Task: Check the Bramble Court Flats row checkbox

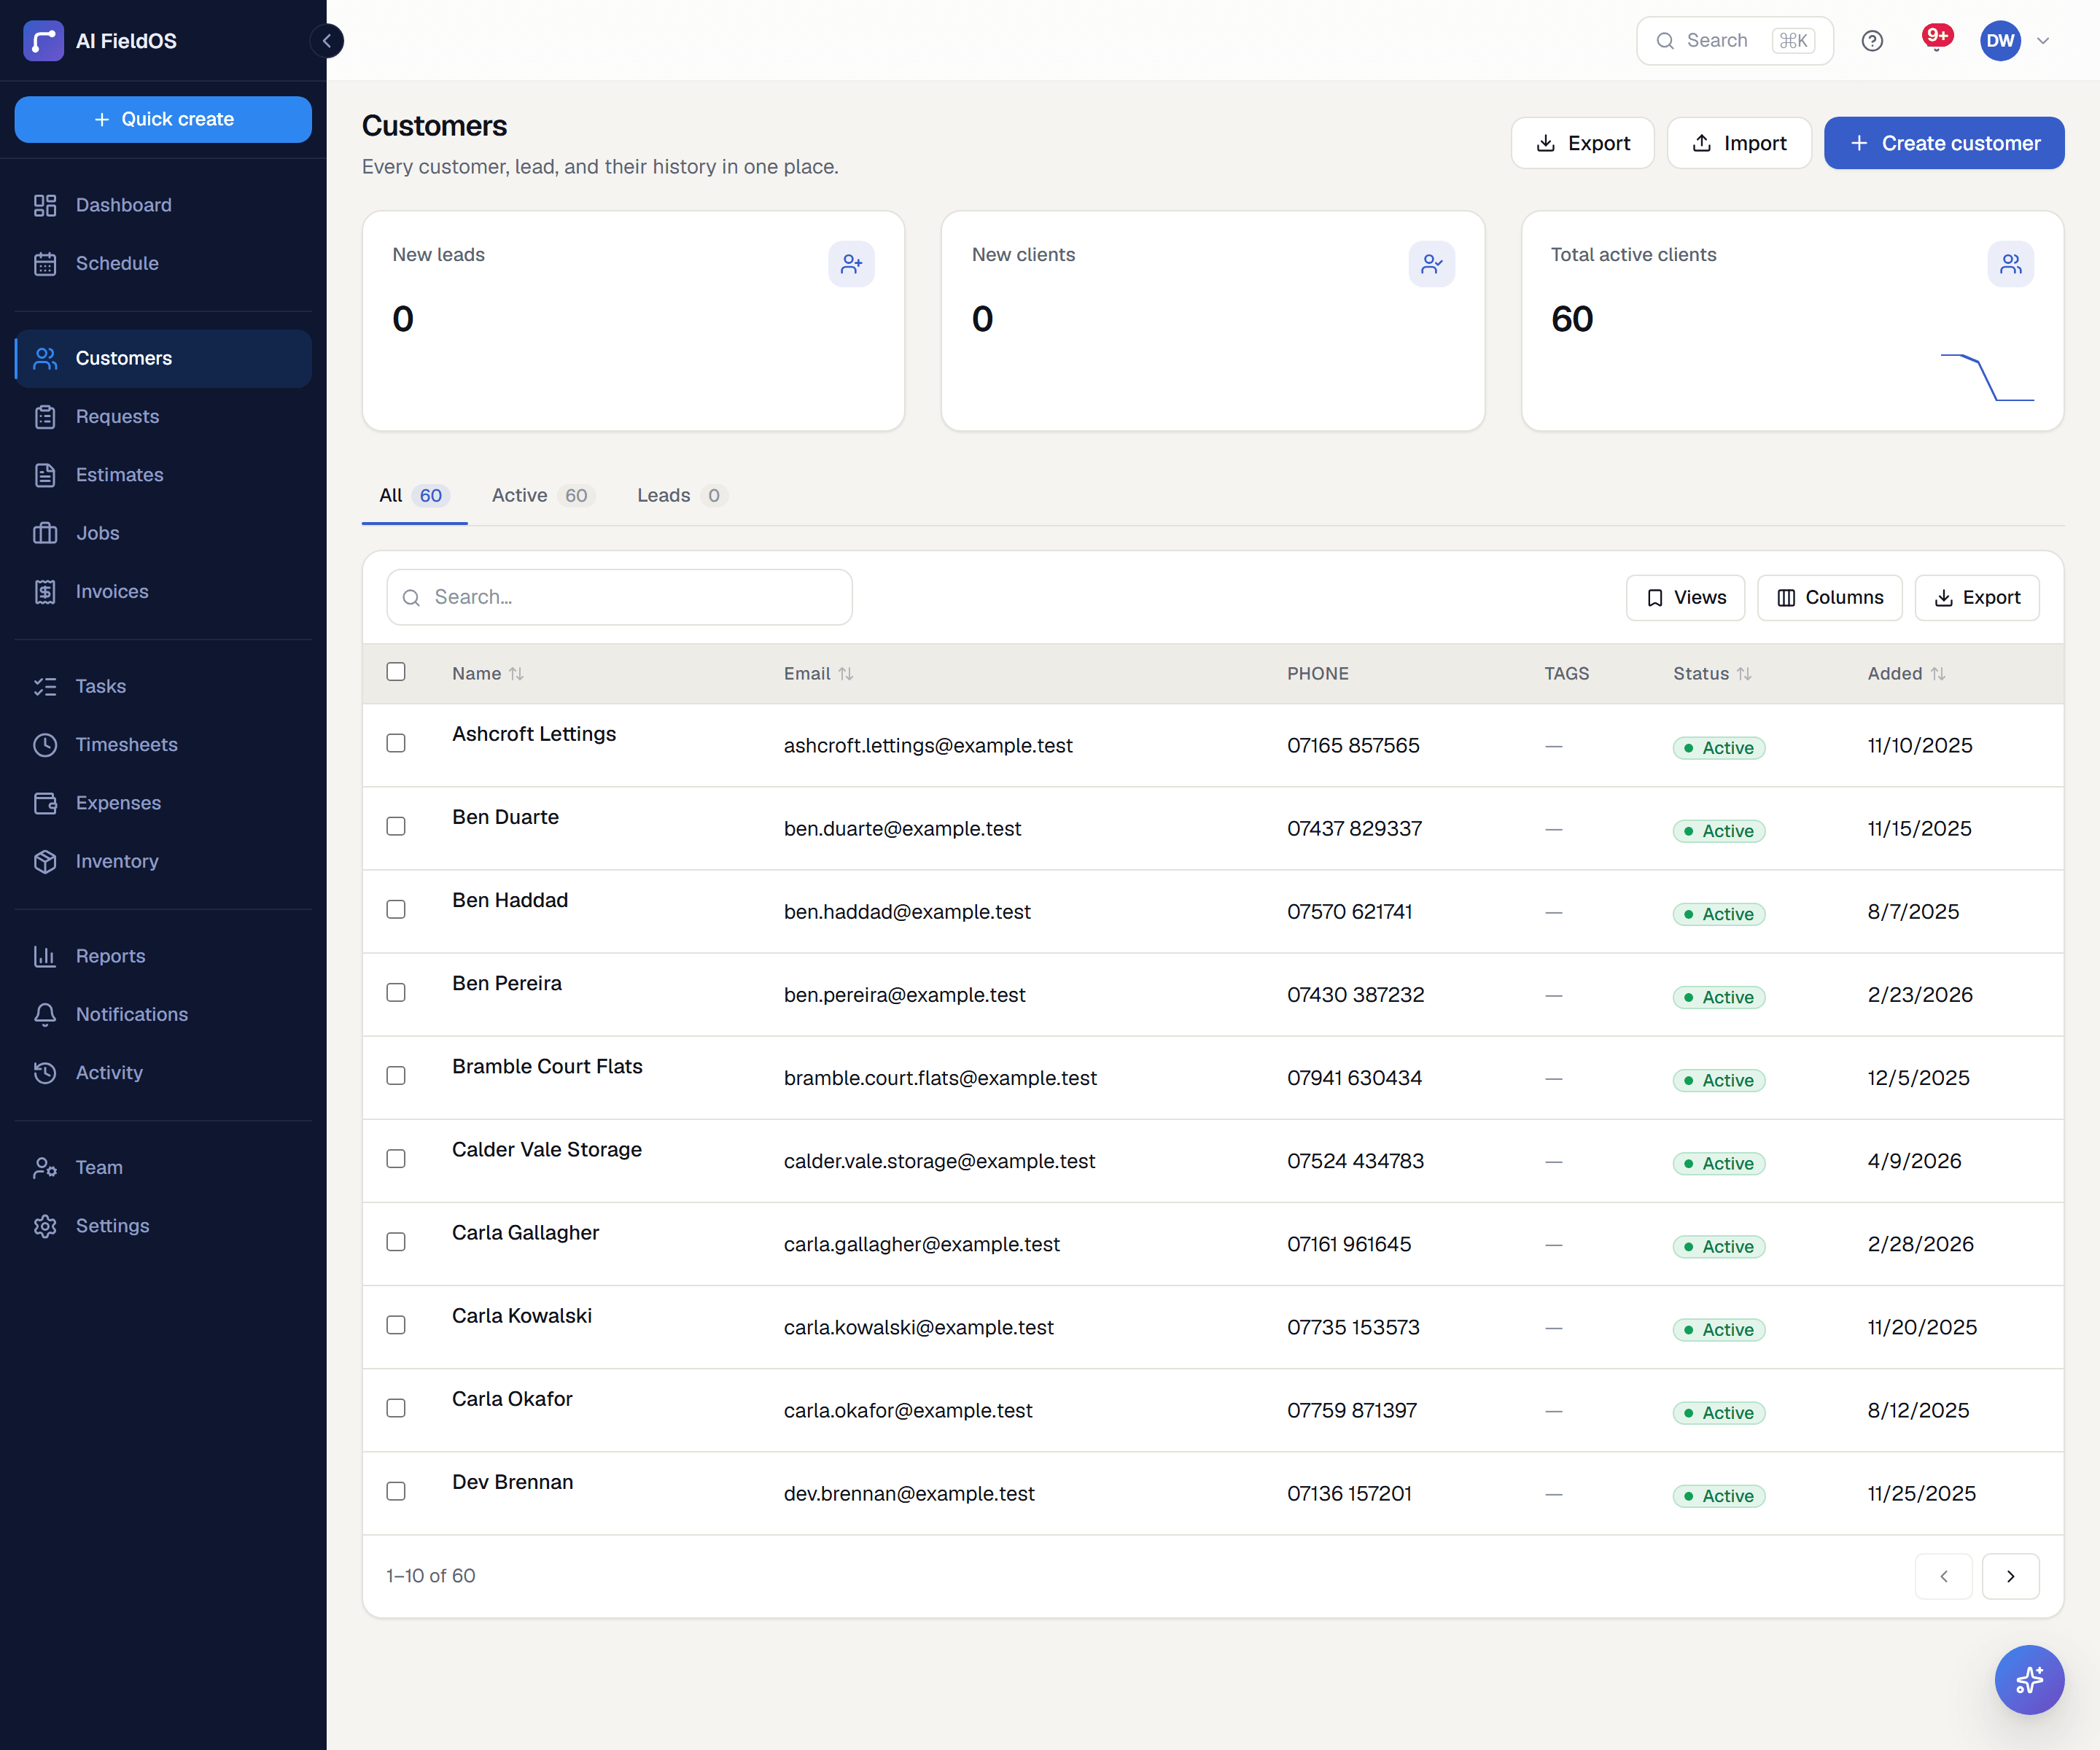Action: [x=396, y=1075]
